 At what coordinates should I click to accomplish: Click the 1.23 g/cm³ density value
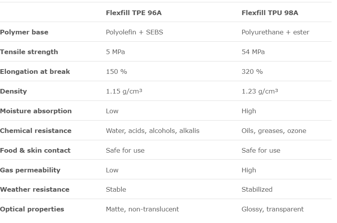tap(260, 91)
